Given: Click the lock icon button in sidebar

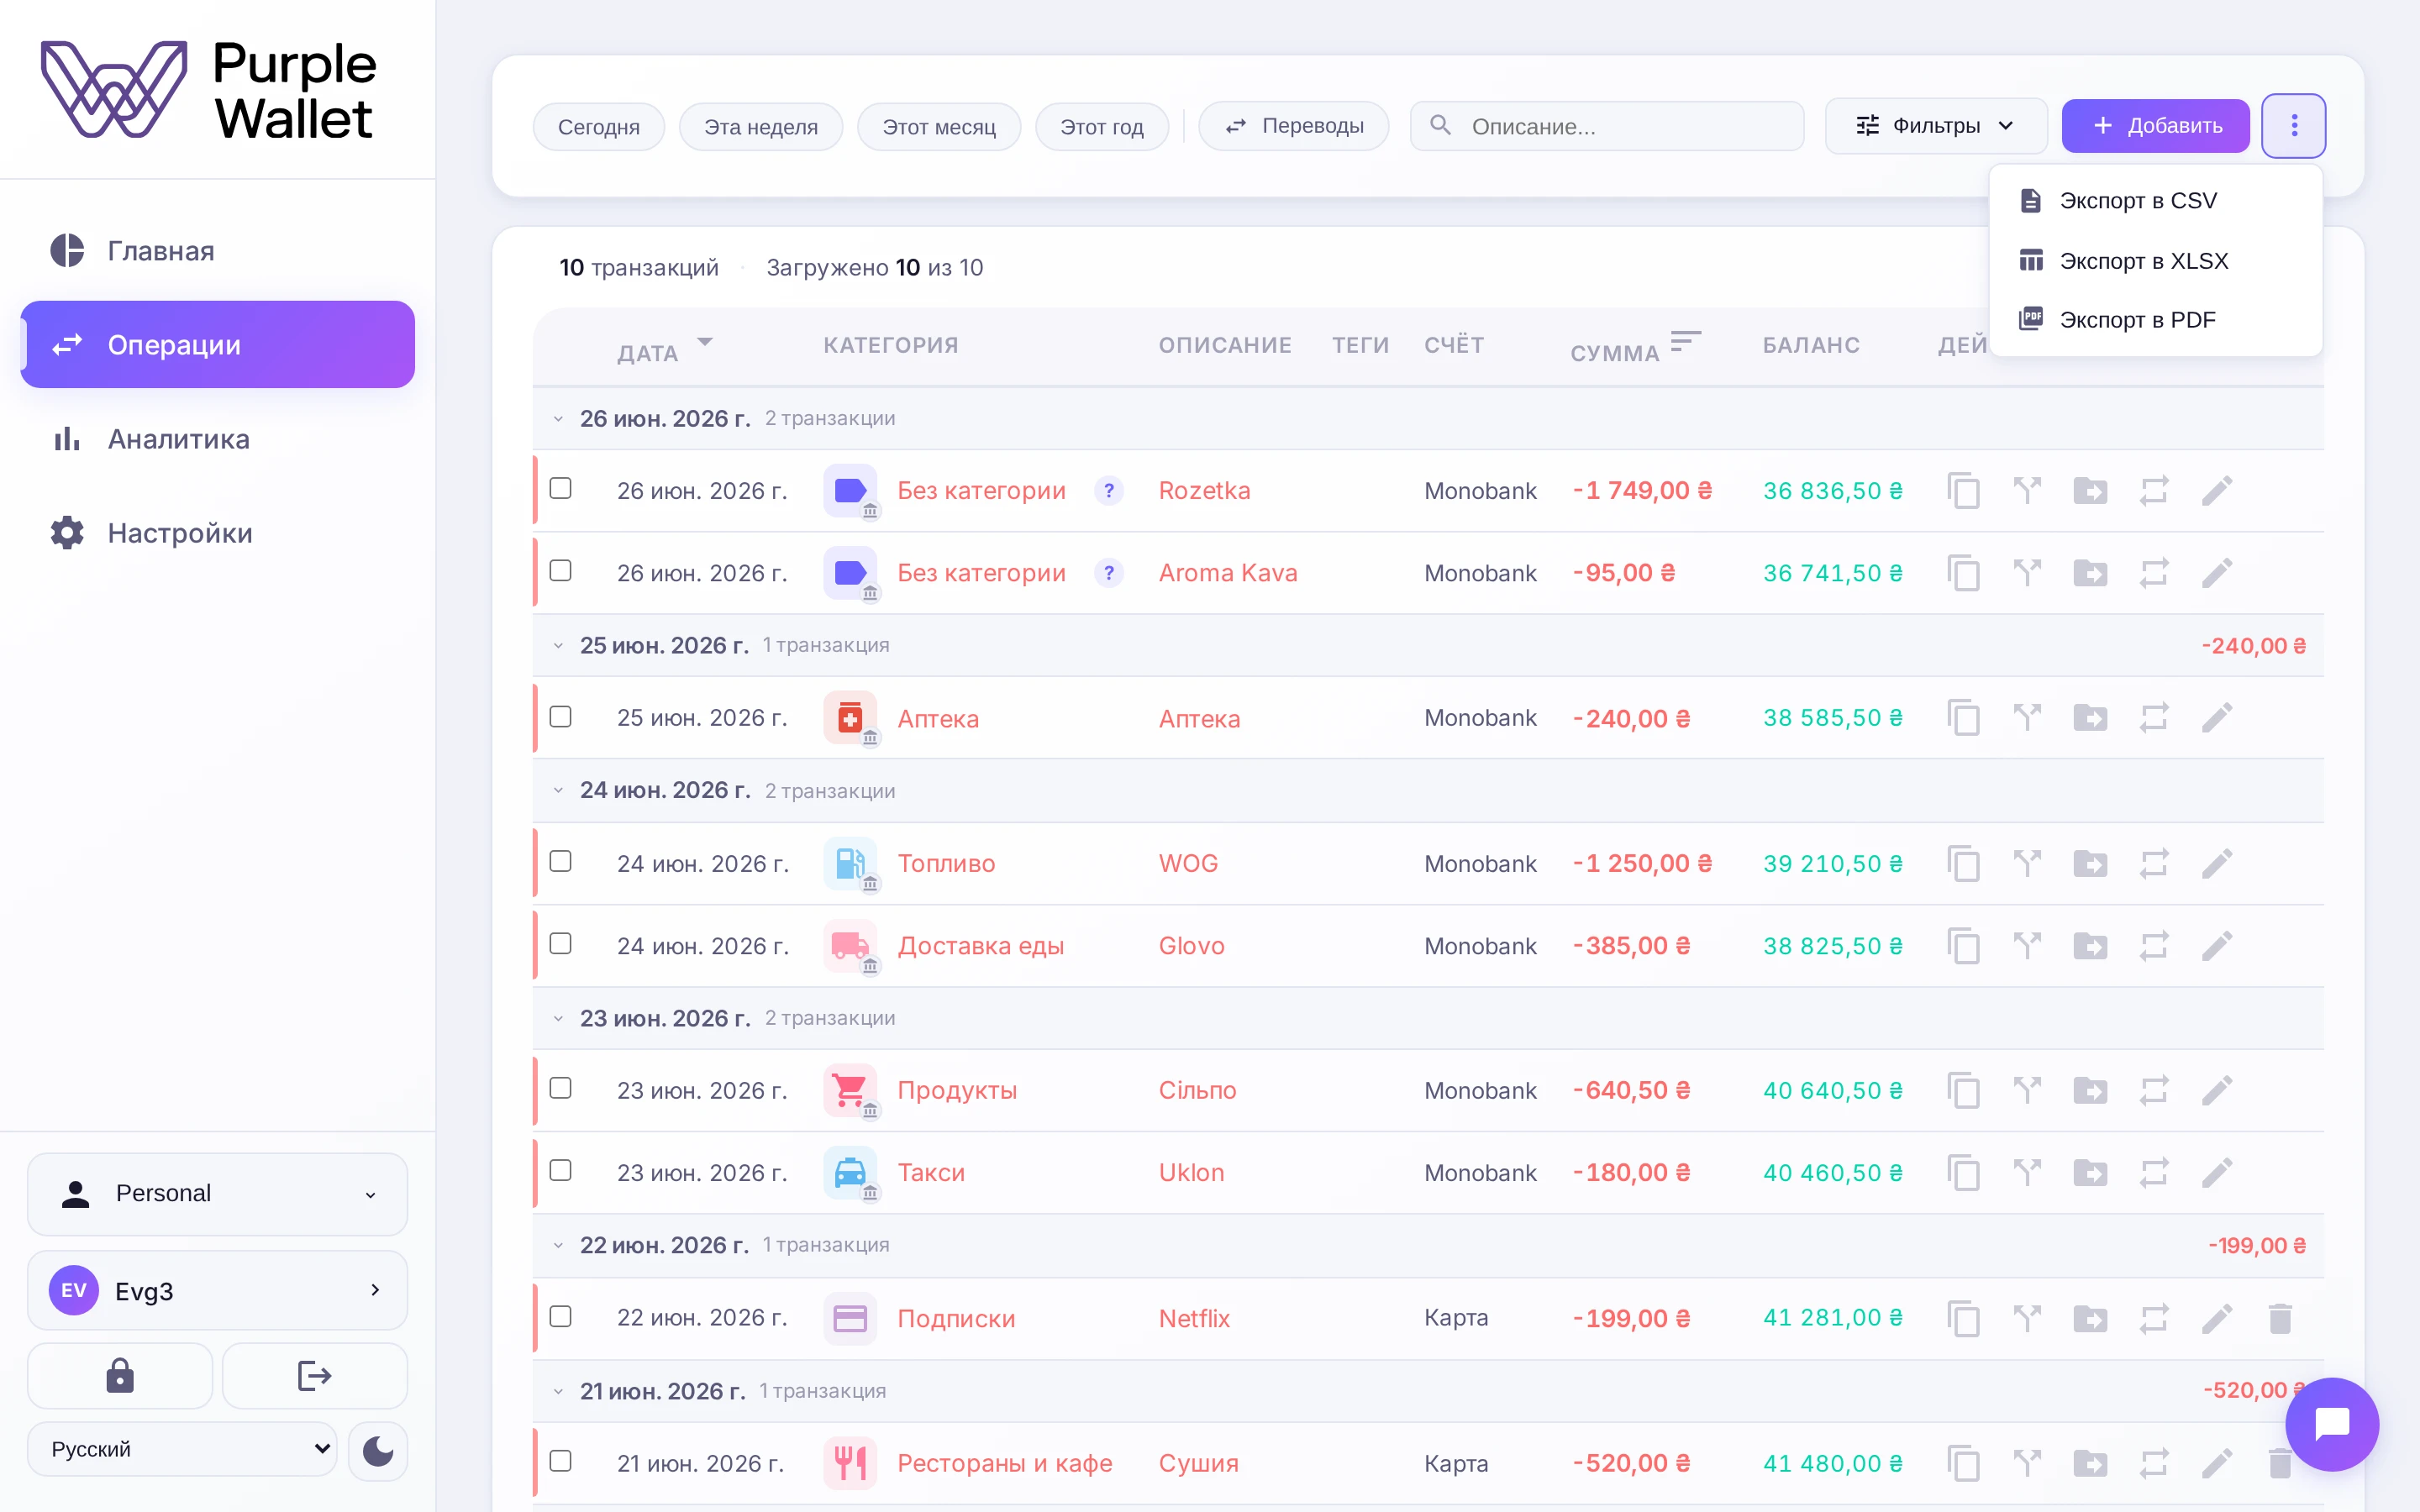Looking at the screenshot, I should [120, 1376].
